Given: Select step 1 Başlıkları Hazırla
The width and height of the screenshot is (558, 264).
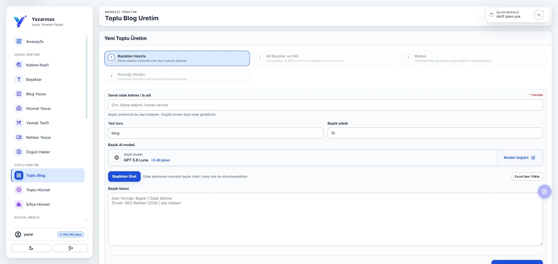Looking at the screenshot, I should [177, 58].
